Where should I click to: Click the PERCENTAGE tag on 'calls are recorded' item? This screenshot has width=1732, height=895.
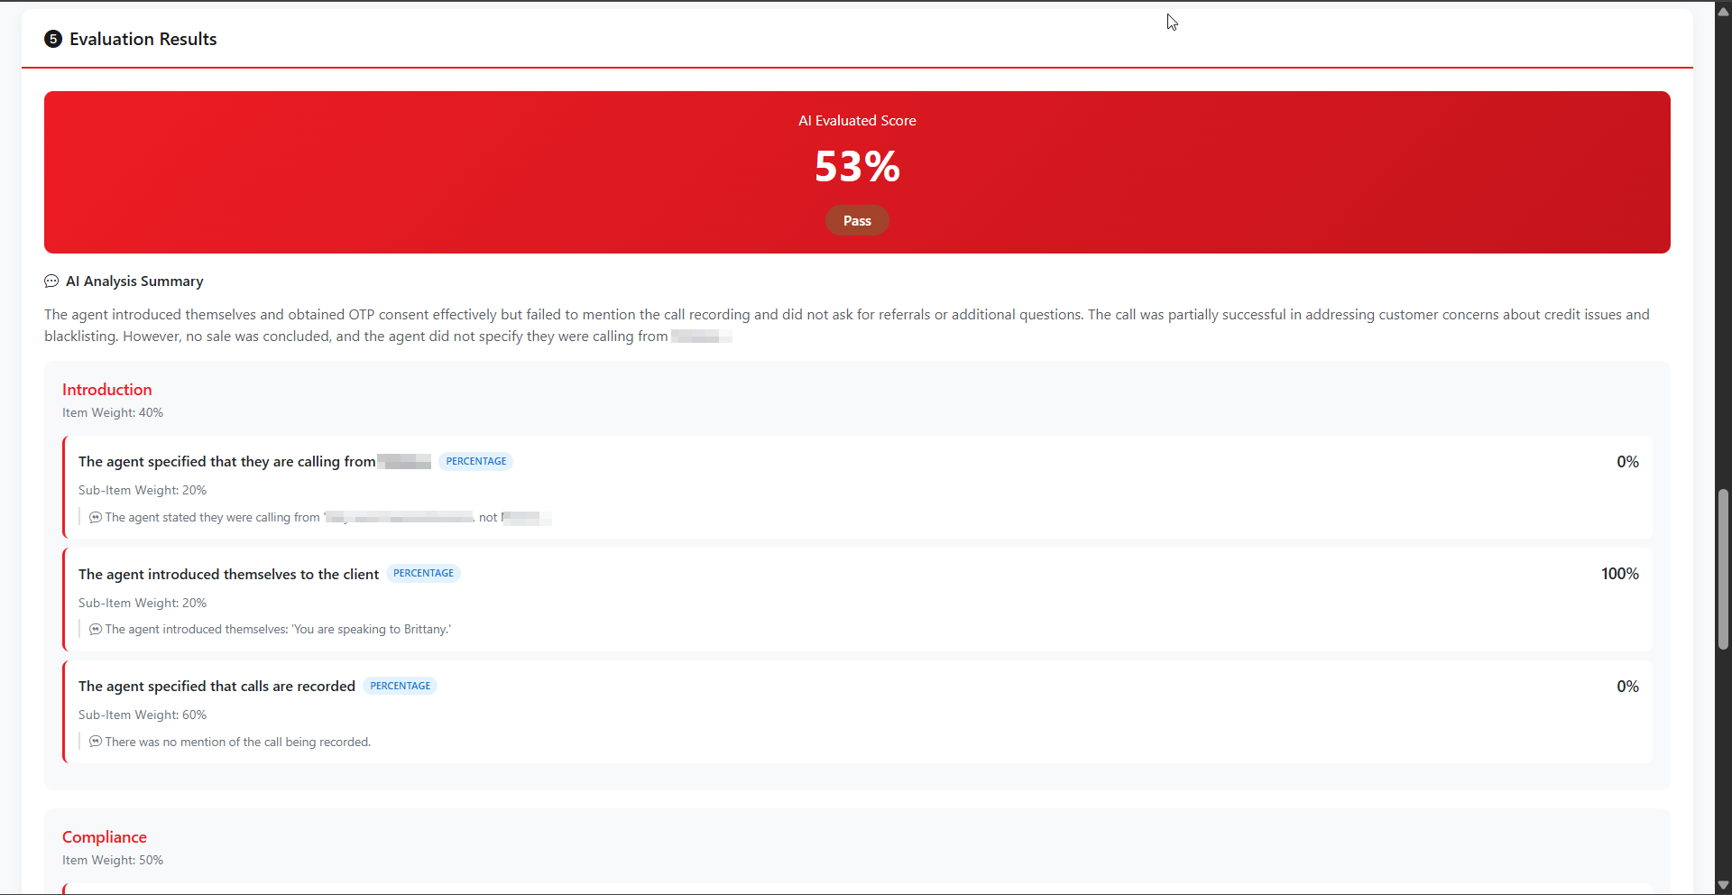(x=401, y=686)
